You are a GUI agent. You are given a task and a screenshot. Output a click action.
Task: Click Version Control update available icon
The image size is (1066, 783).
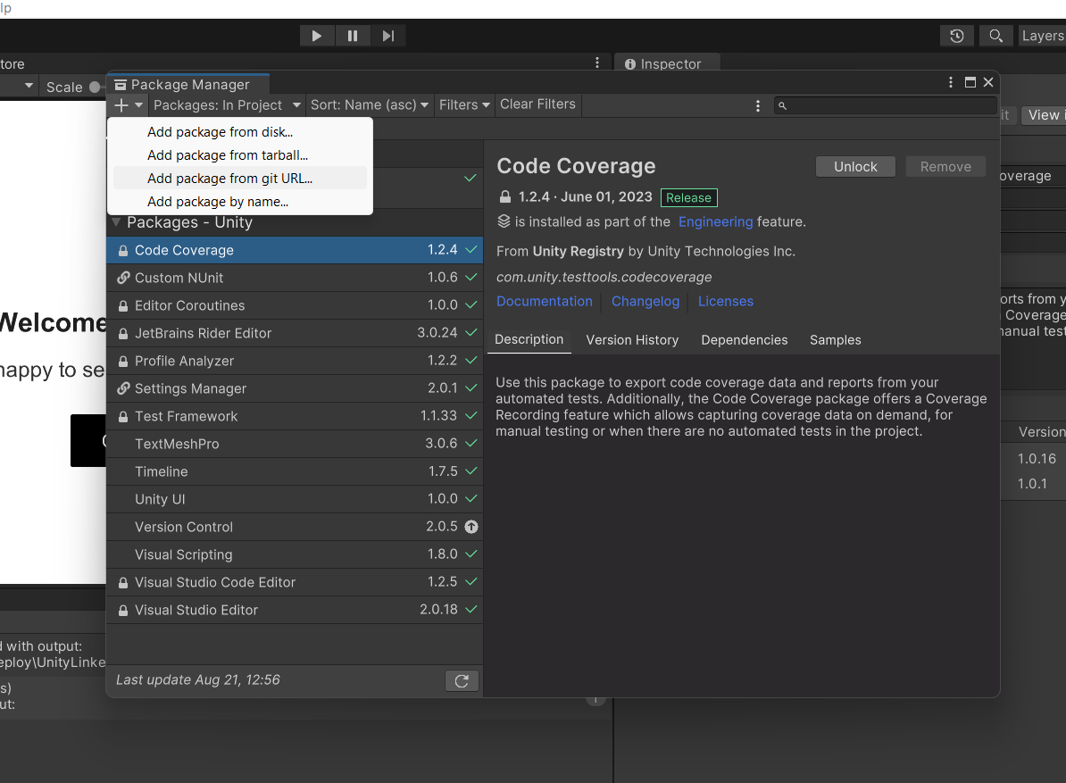tap(471, 527)
